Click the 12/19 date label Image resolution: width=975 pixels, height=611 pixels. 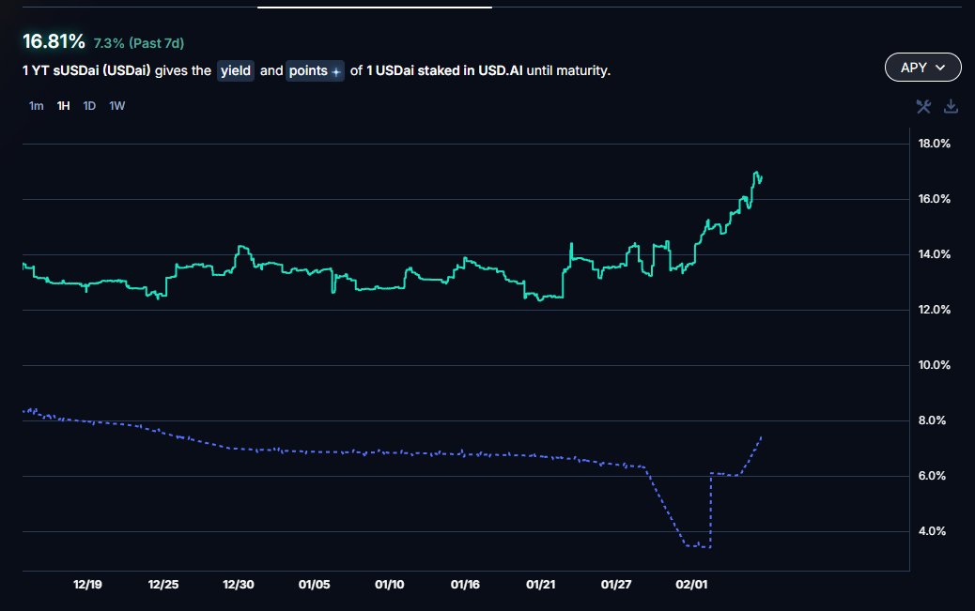click(x=87, y=585)
